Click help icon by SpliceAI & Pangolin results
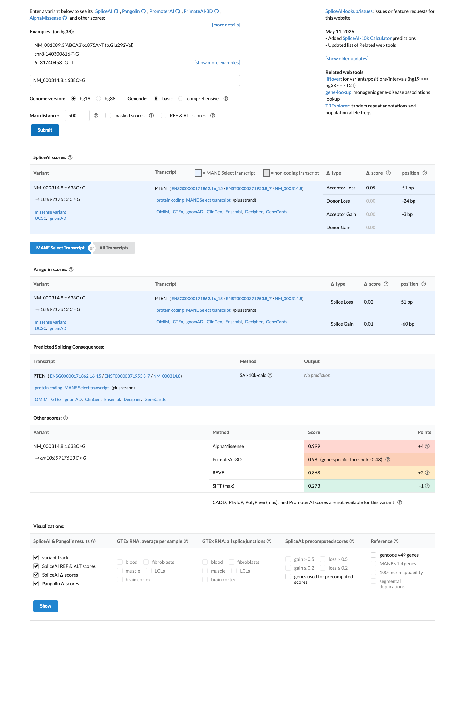Viewport: 469px width, 710px height. [93, 541]
